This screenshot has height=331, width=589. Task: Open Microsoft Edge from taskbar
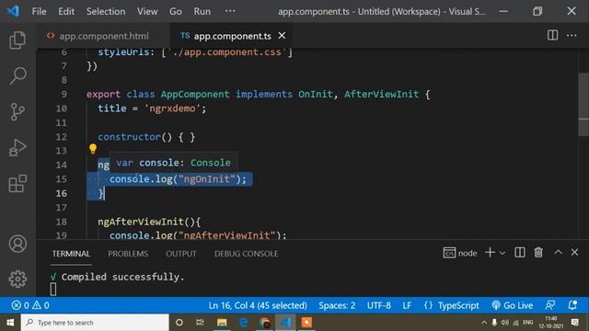click(x=243, y=323)
